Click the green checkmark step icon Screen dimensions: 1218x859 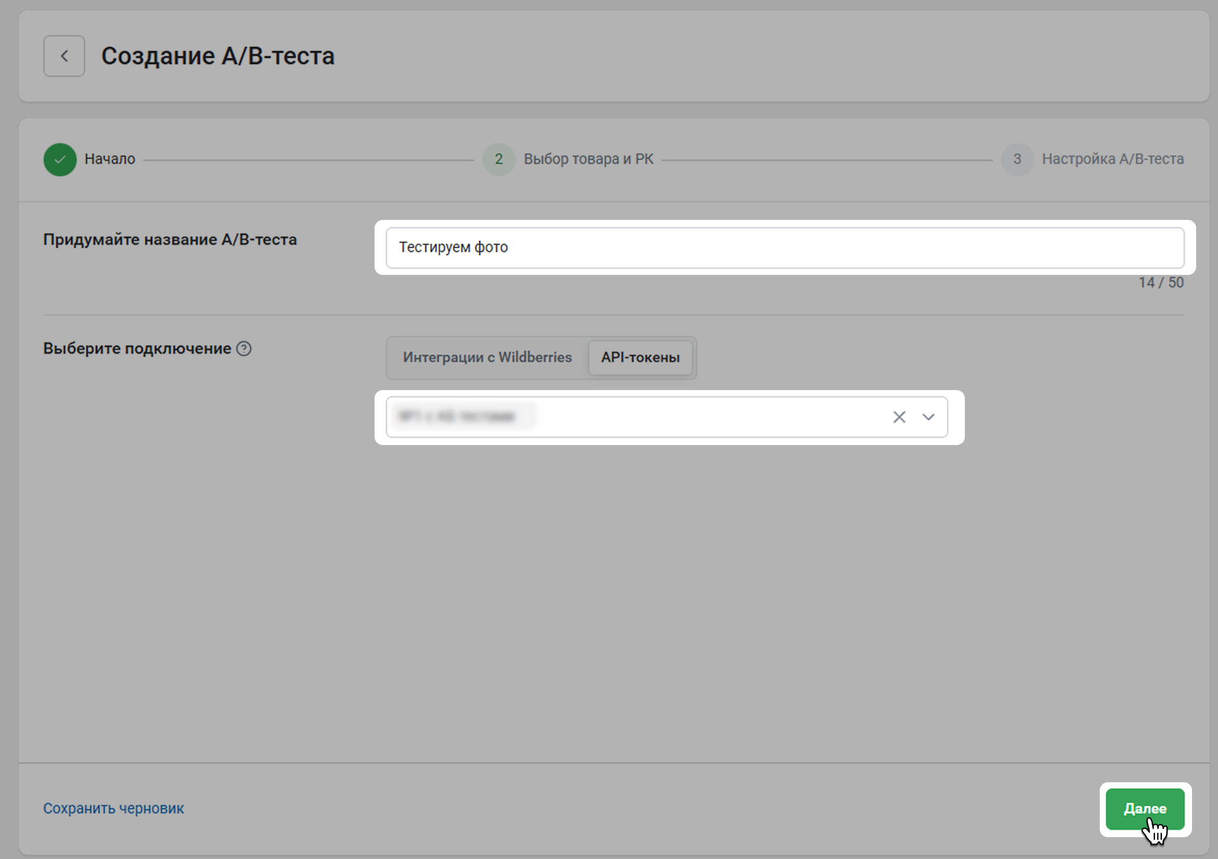(x=60, y=159)
